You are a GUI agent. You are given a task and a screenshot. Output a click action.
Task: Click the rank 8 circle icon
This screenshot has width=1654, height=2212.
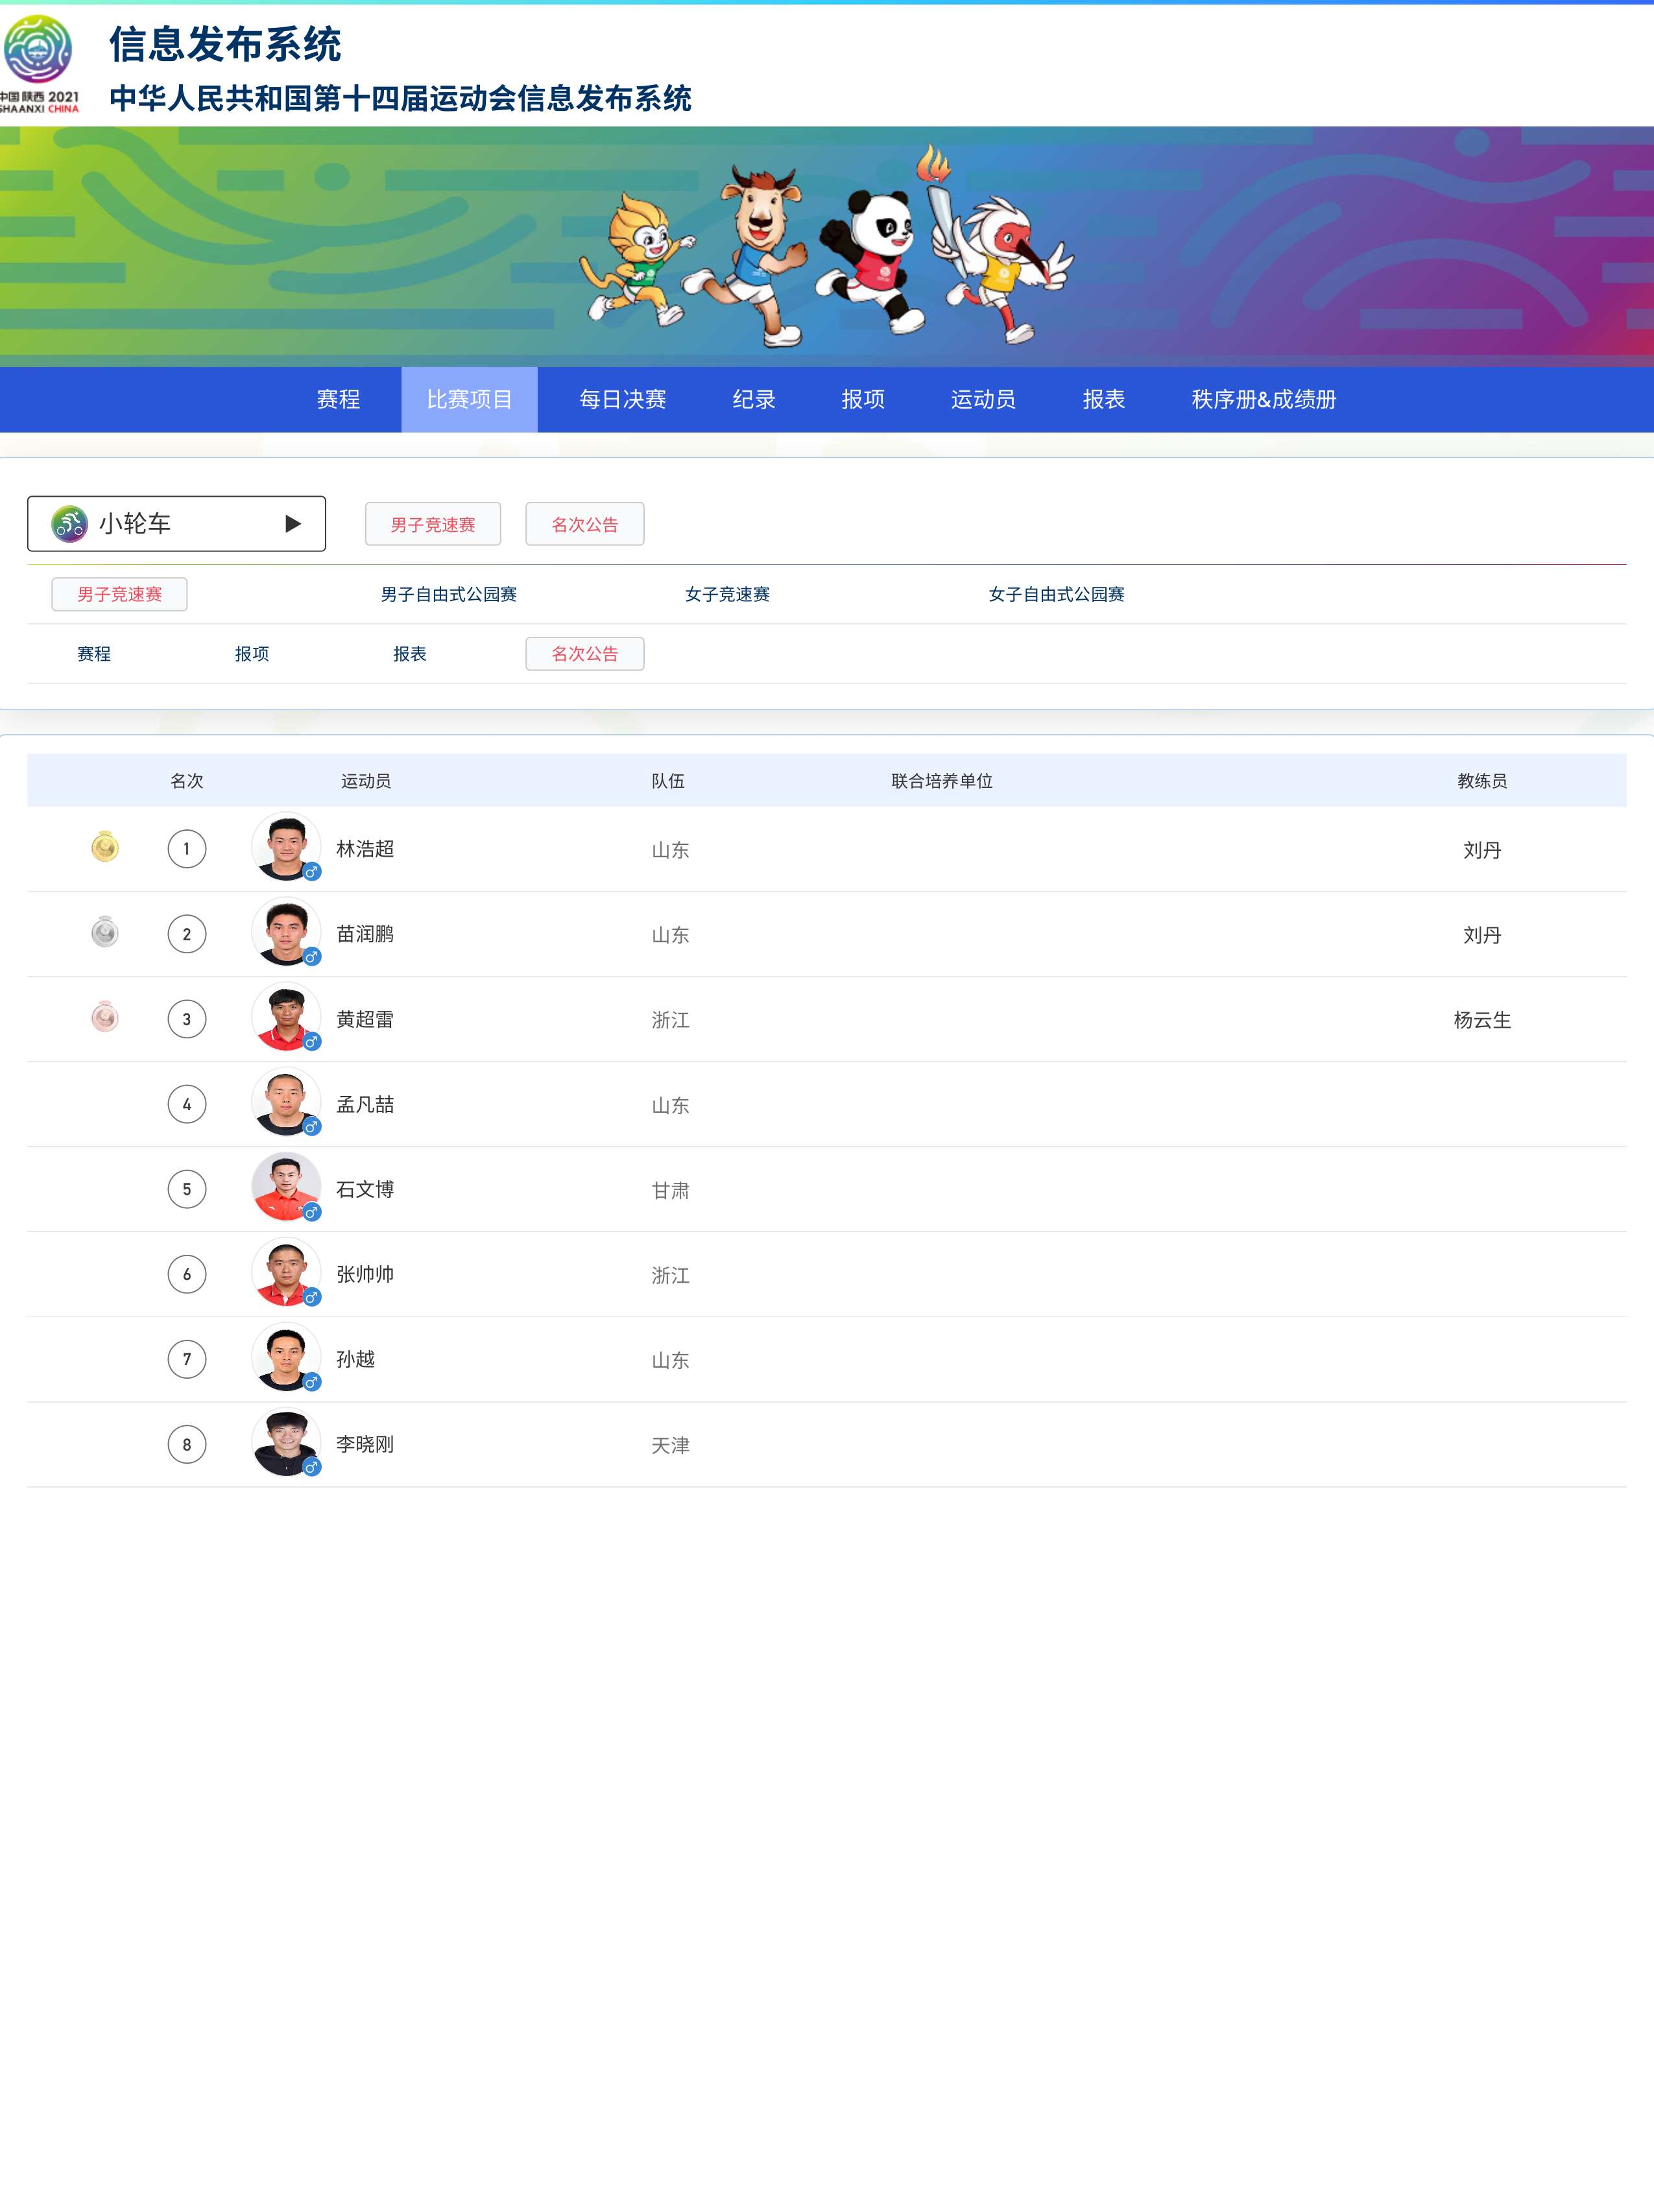coord(187,1444)
